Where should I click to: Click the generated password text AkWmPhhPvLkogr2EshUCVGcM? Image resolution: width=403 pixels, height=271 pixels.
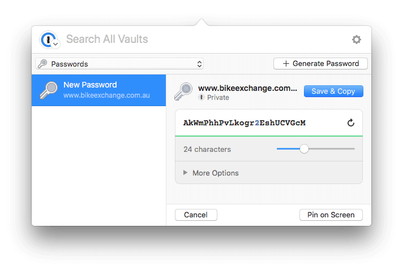(x=245, y=123)
